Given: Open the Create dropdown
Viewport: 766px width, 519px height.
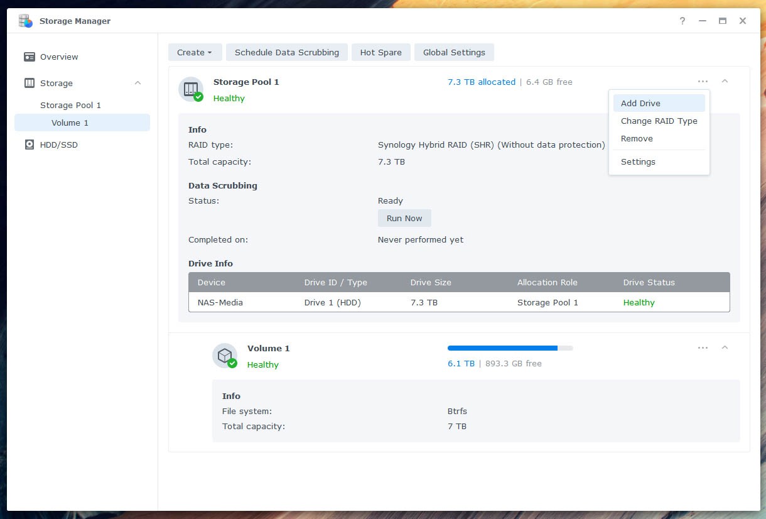Looking at the screenshot, I should [195, 52].
